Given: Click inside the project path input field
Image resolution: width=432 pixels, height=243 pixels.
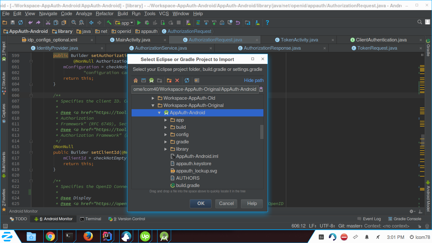Looking at the screenshot, I should [x=194, y=89].
